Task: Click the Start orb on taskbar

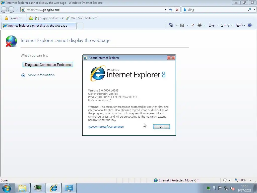Action: pos(7,188)
